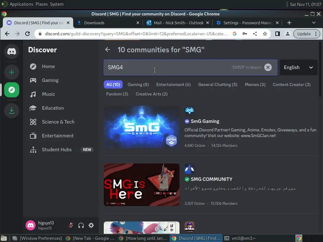Share this page icon in address bar

click(x=255, y=34)
